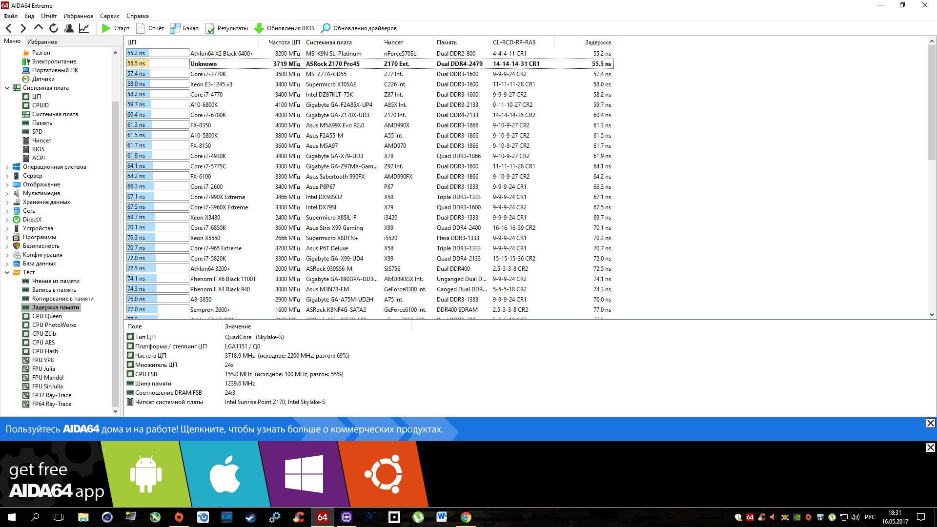937x527 pixels.
Task: Open Google Chrome from the taskbar
Action: pyautogui.click(x=466, y=517)
